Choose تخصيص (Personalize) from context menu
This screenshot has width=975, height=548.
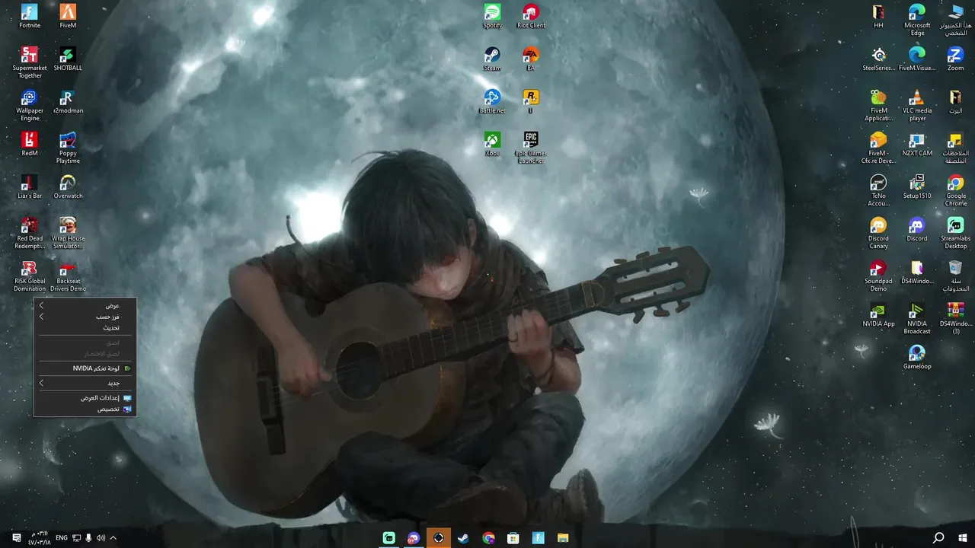(x=85, y=409)
